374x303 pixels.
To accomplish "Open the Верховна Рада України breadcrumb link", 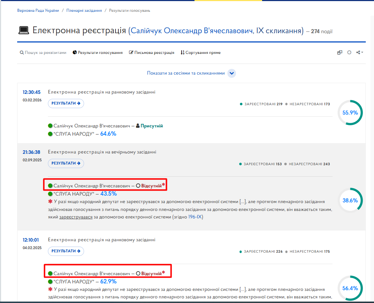I will coord(38,10).
